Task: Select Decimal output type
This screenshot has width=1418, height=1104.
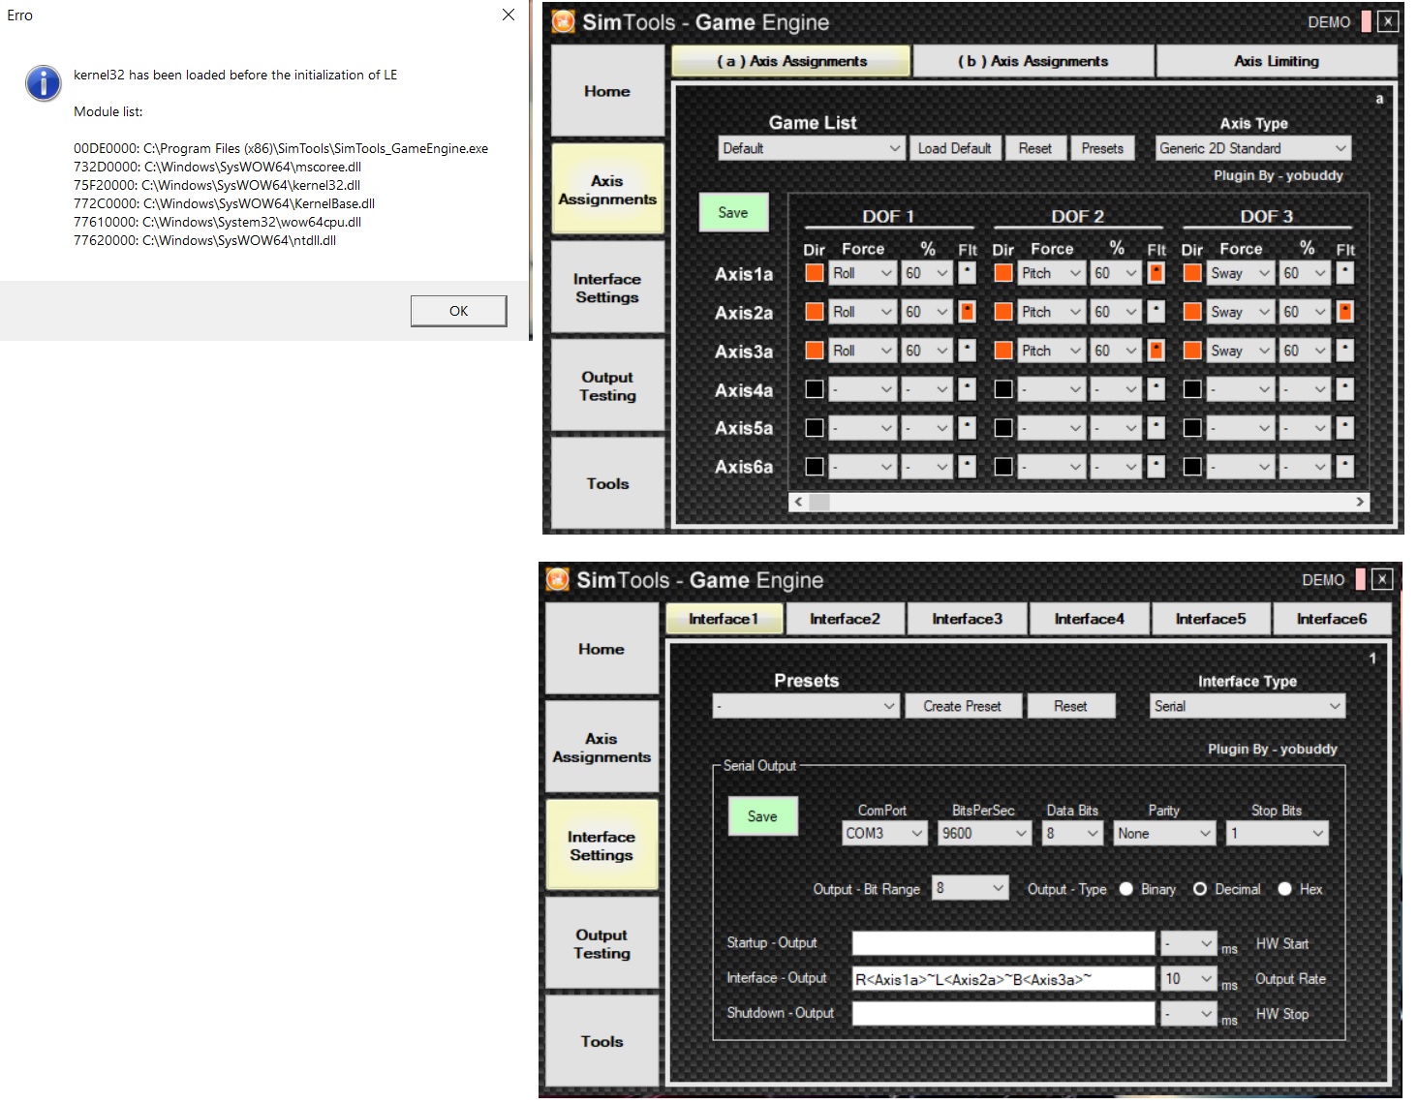Action: coord(1200,889)
